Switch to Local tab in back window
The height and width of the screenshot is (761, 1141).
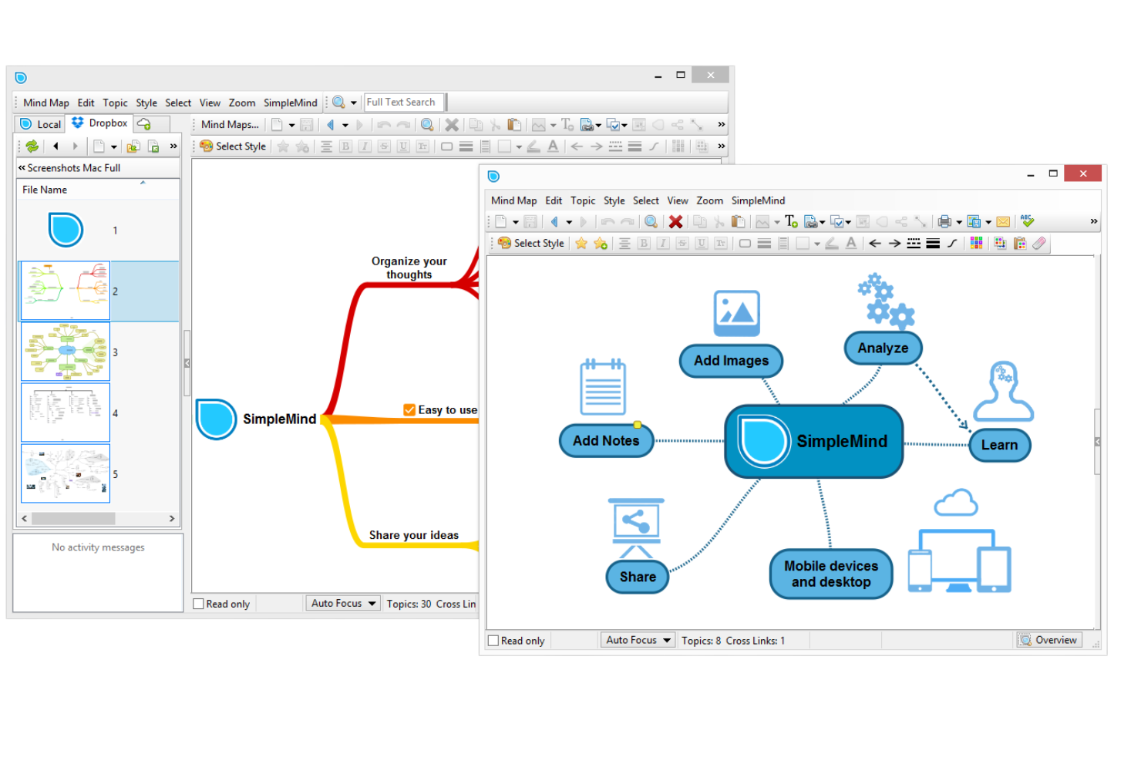click(x=40, y=124)
